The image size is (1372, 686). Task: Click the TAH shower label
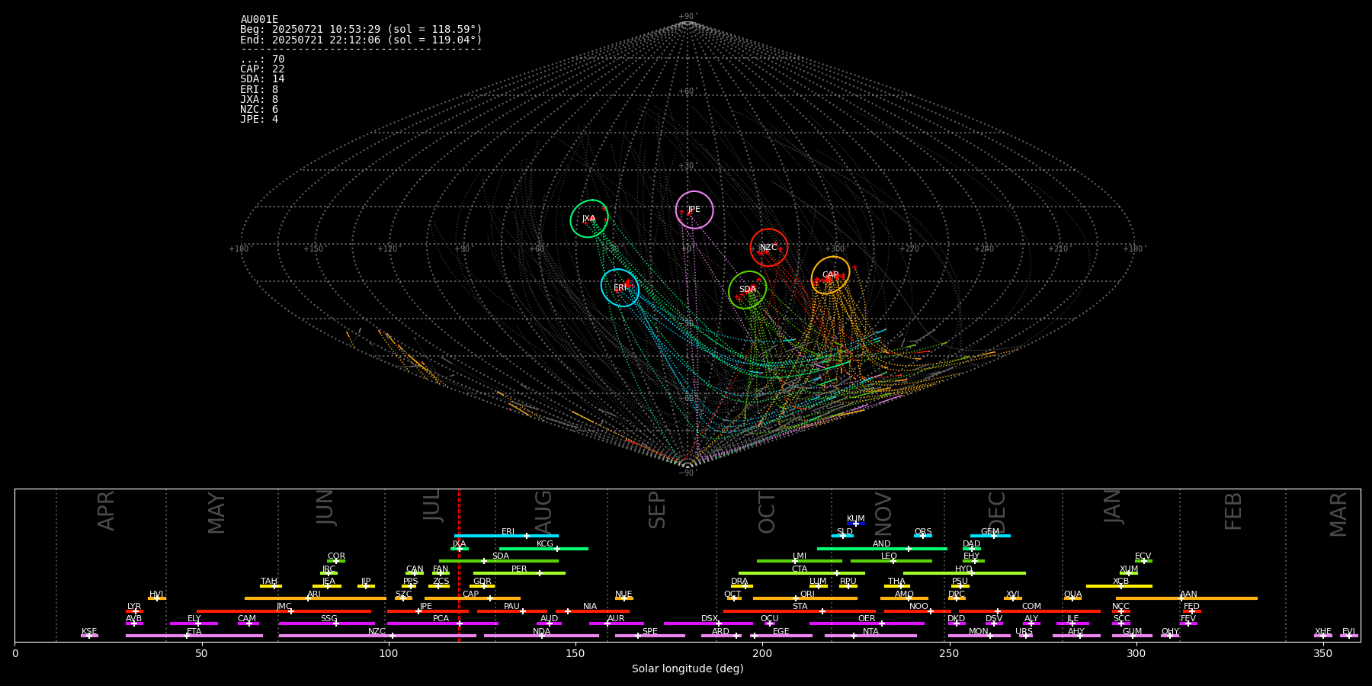[x=269, y=581]
